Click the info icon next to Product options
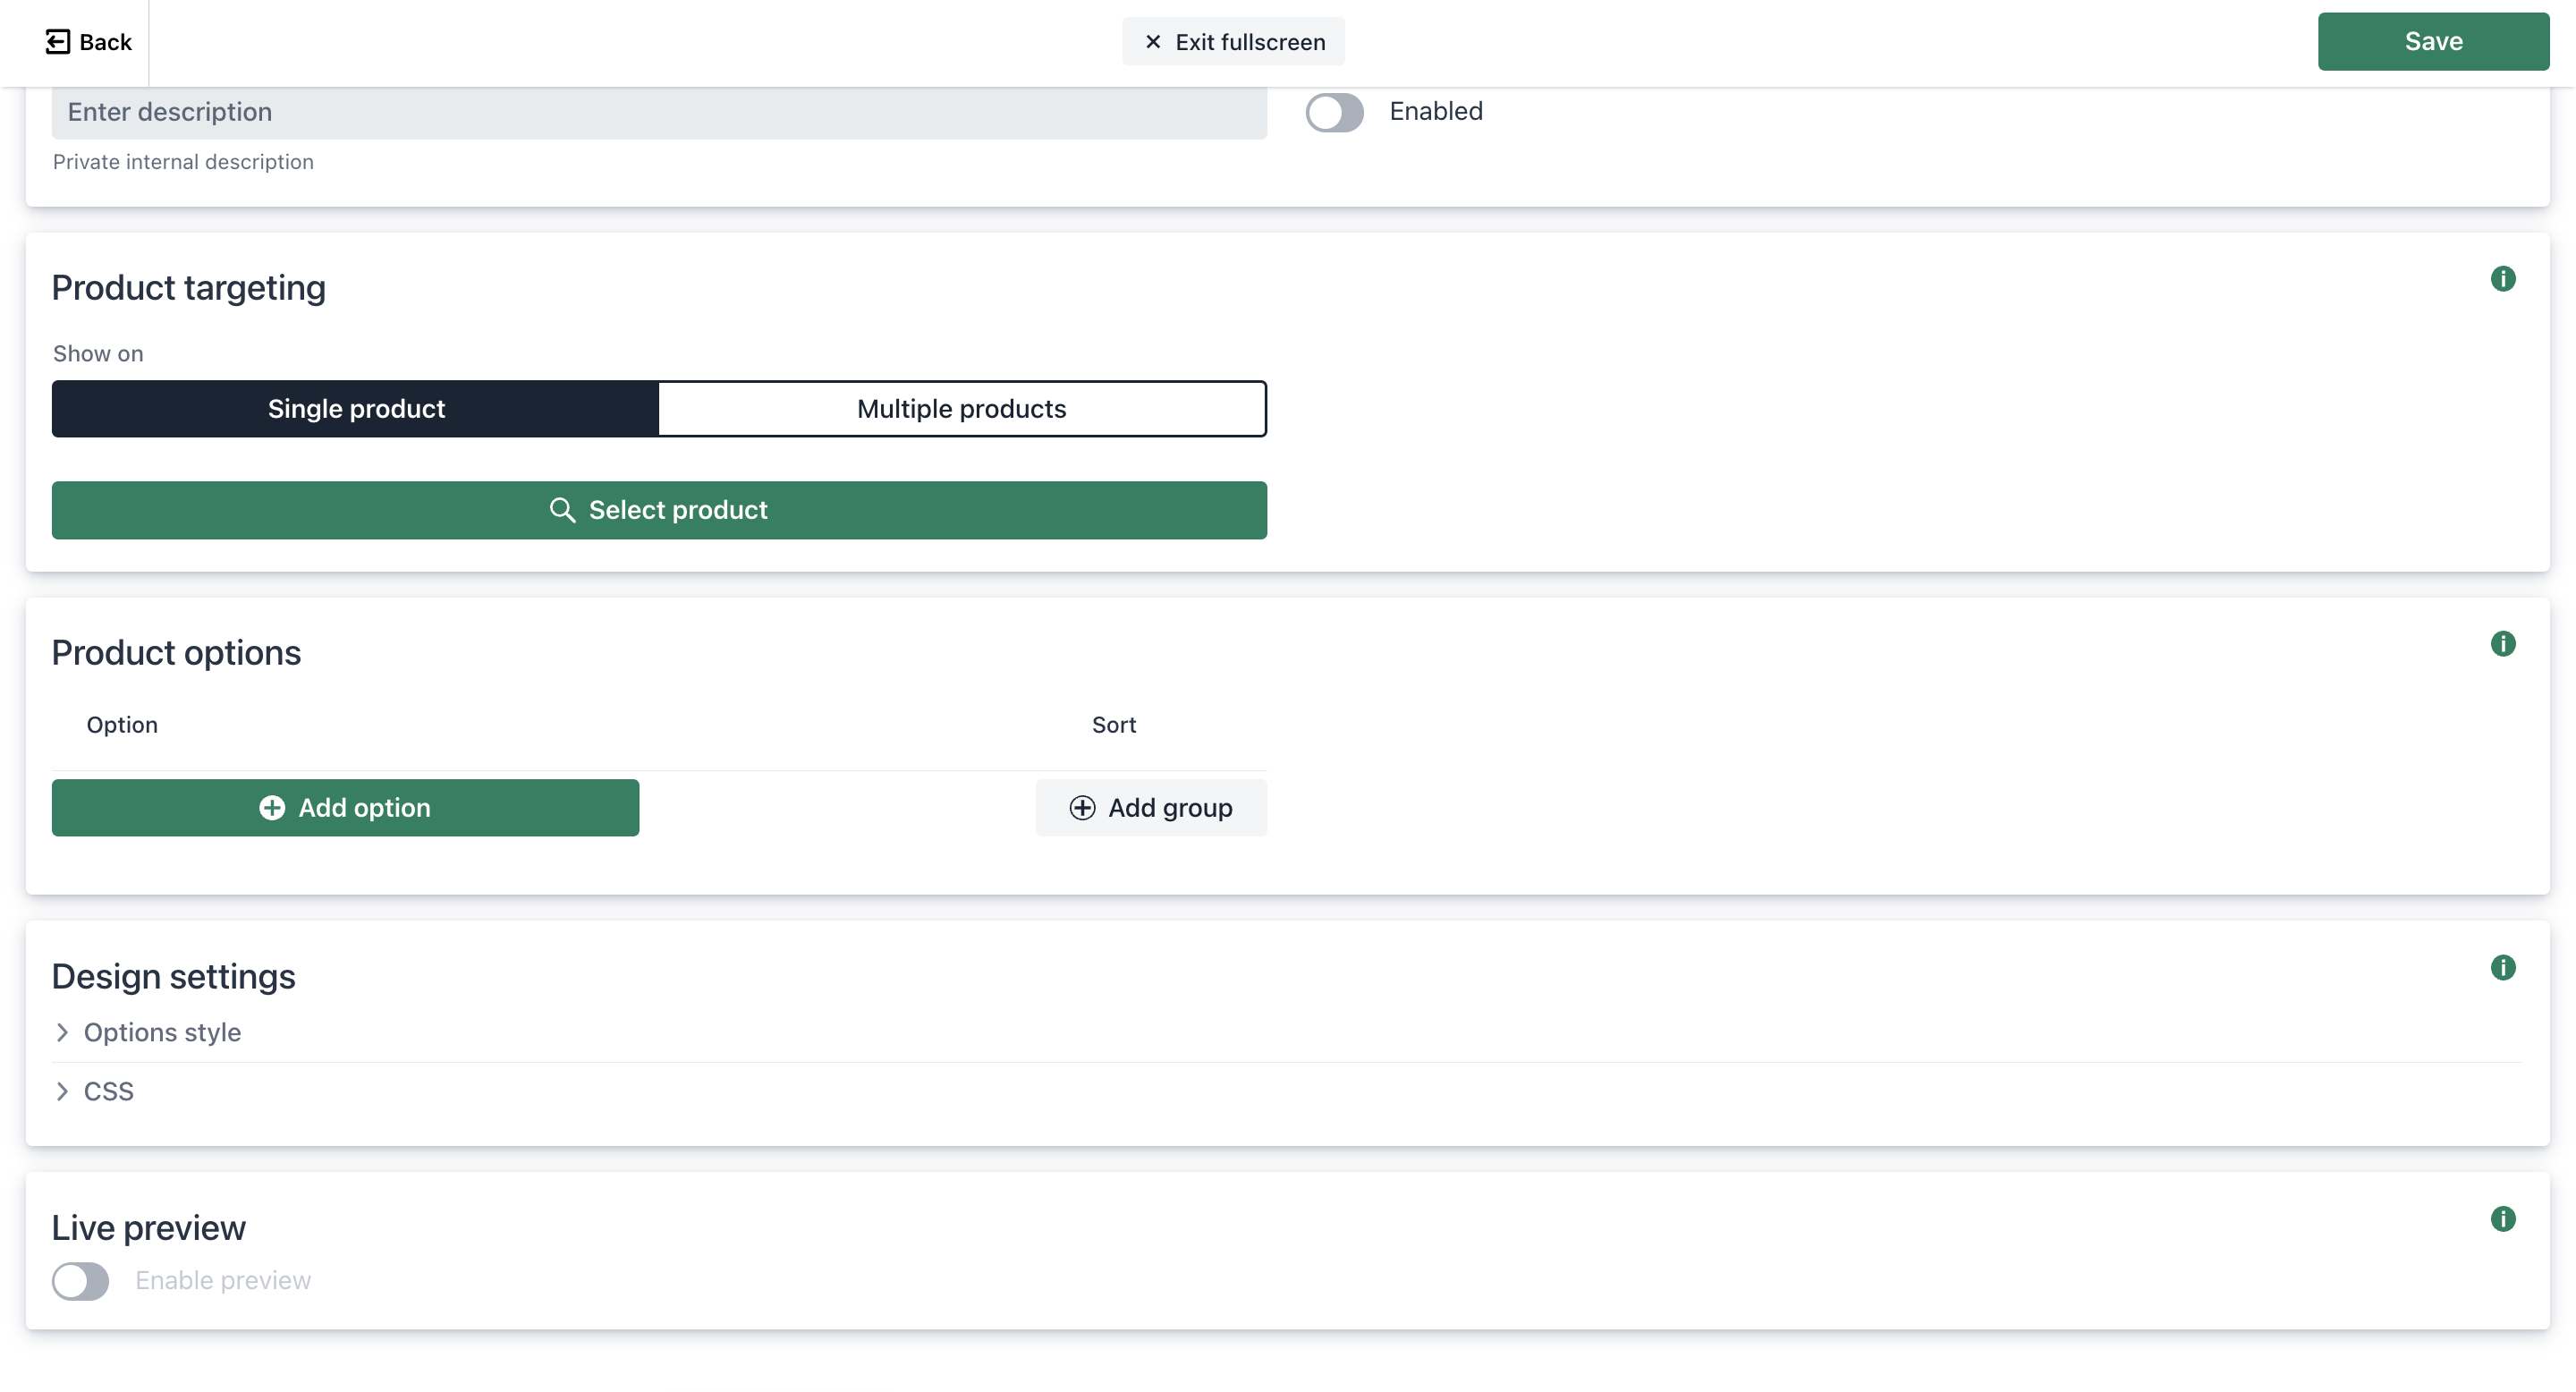 (x=2504, y=645)
